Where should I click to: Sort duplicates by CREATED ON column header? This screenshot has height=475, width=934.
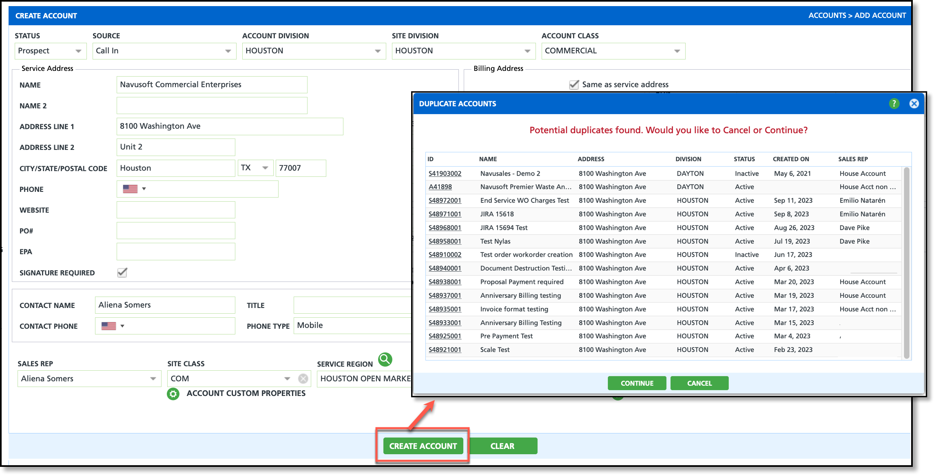coord(790,159)
